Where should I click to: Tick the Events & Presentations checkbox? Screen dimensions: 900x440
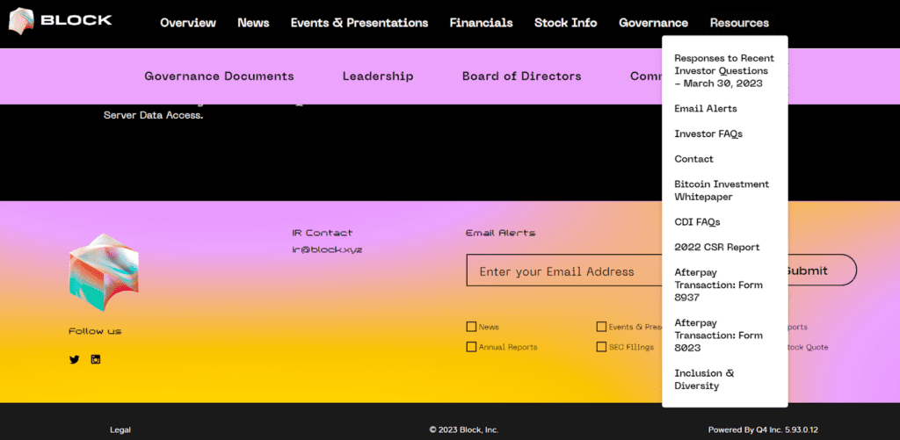(x=601, y=327)
